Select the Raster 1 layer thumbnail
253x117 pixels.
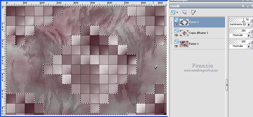pos(184,44)
